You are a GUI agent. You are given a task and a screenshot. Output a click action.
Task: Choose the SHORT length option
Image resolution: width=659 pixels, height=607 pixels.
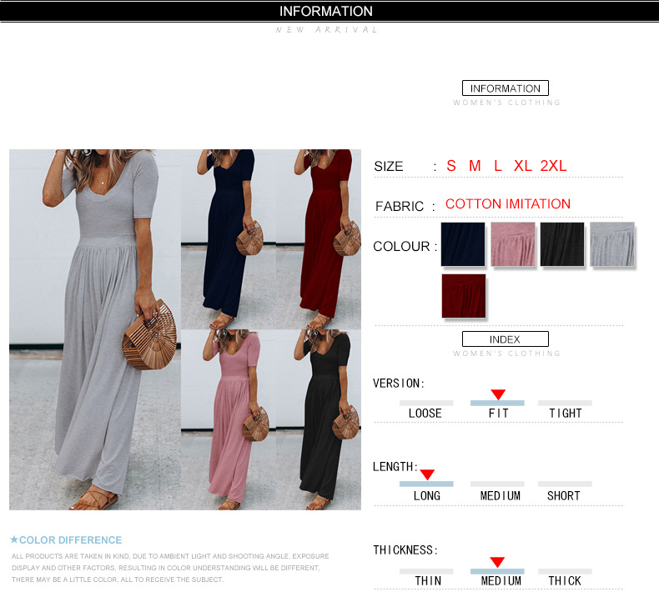(564, 495)
